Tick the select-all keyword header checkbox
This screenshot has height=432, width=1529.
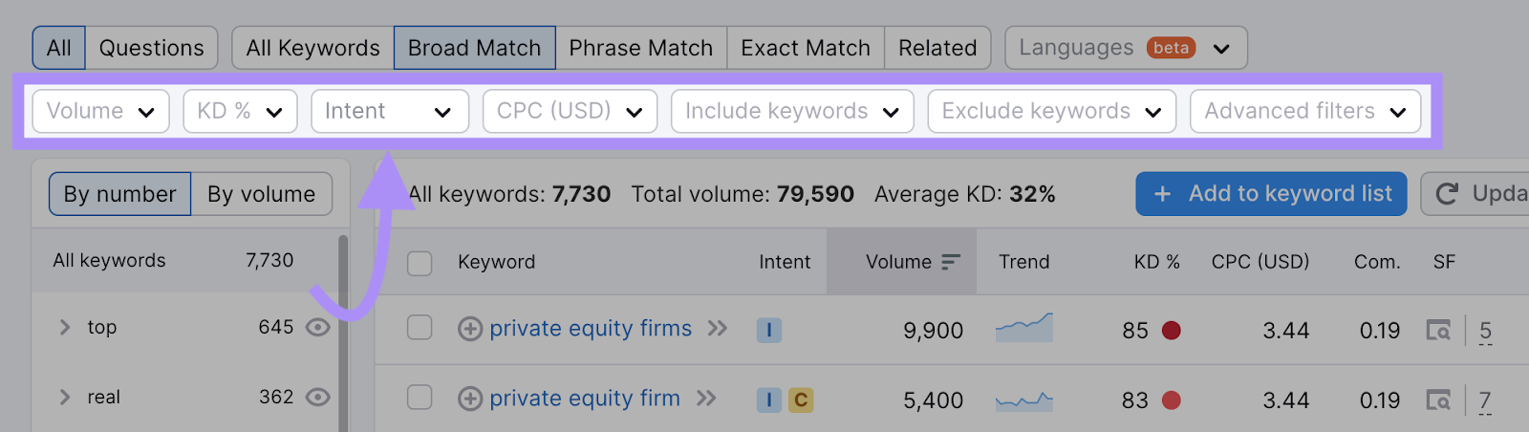click(x=420, y=263)
